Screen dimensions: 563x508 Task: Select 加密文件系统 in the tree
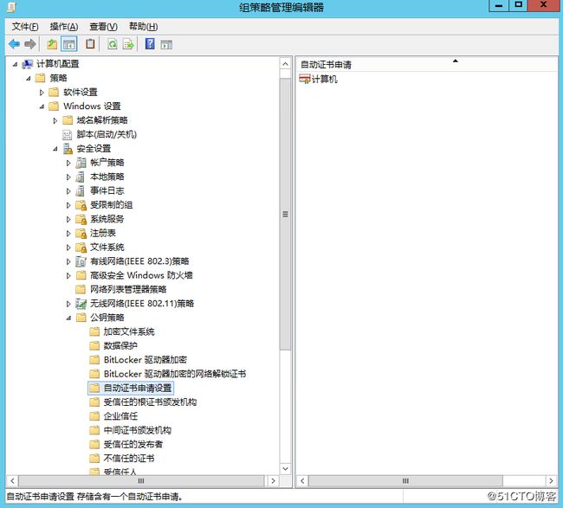coord(129,331)
